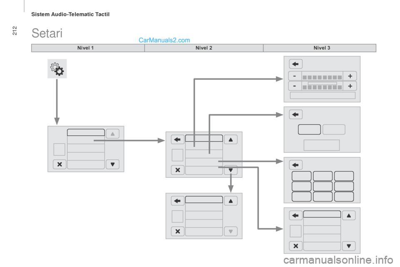
Task: Open the Settings gear icon under Nivel 1
Action: coord(57,69)
